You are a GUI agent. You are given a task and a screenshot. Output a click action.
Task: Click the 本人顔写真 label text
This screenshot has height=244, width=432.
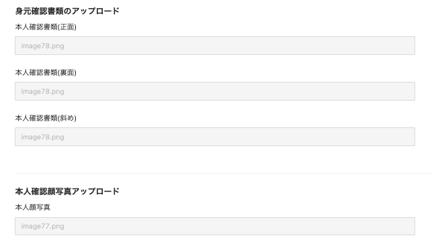click(33, 207)
